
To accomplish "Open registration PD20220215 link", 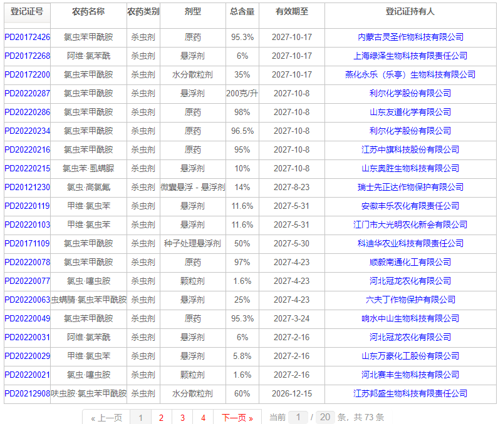I will tap(28, 168).
